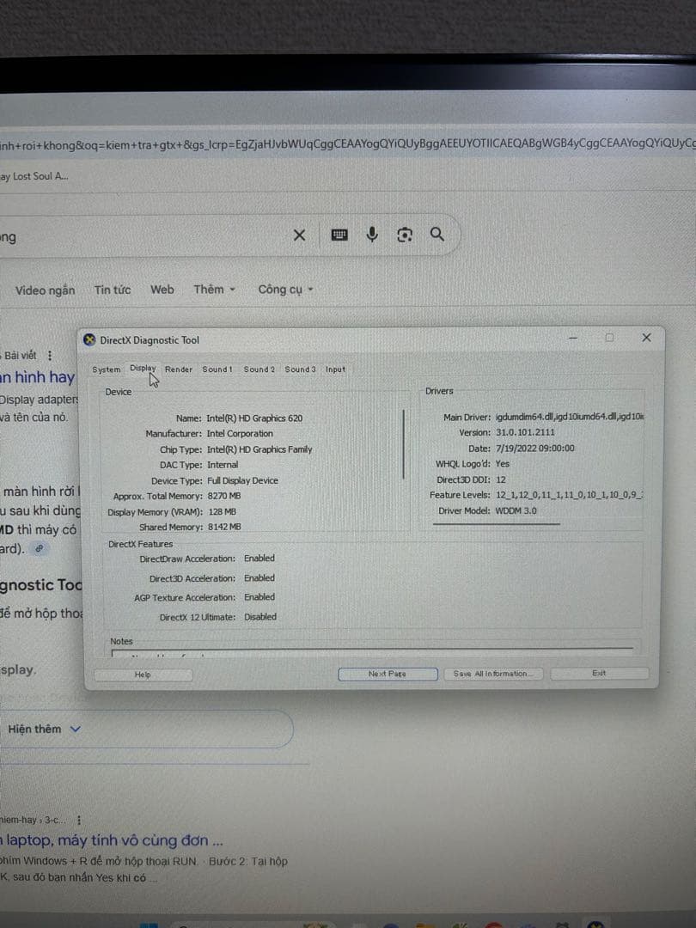The height and width of the screenshot is (928, 696).
Task: Switch to the System tab
Action: pos(107,369)
